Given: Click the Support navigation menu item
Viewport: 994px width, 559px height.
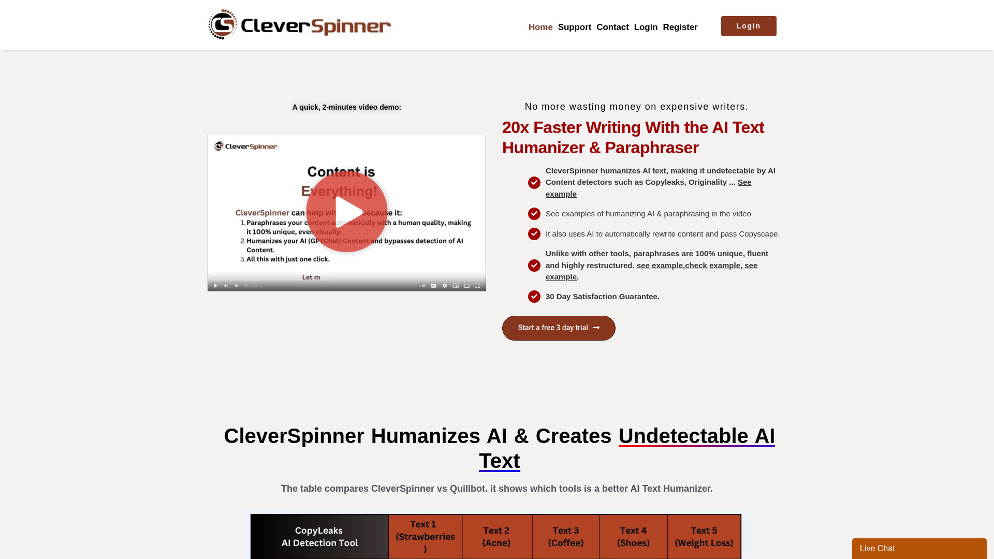Looking at the screenshot, I should pyautogui.click(x=574, y=26).
